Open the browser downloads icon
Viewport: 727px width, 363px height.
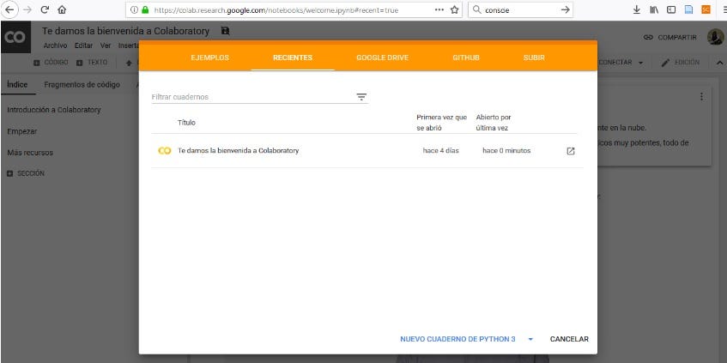pyautogui.click(x=637, y=9)
